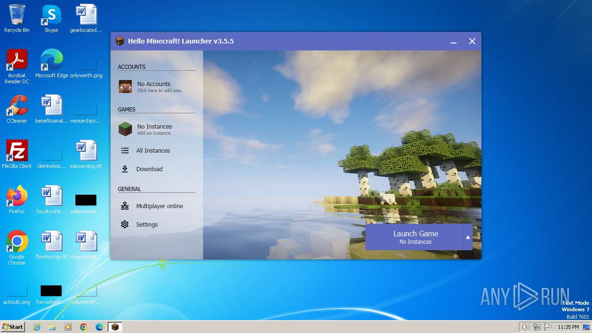
Task: Select the Firefox desktop shortcut
Action: click(17, 200)
